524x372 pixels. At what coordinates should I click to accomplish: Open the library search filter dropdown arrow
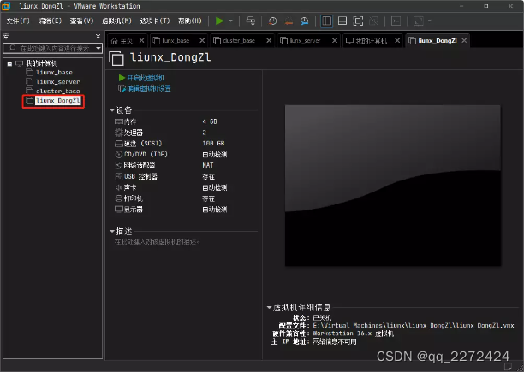tap(98, 49)
